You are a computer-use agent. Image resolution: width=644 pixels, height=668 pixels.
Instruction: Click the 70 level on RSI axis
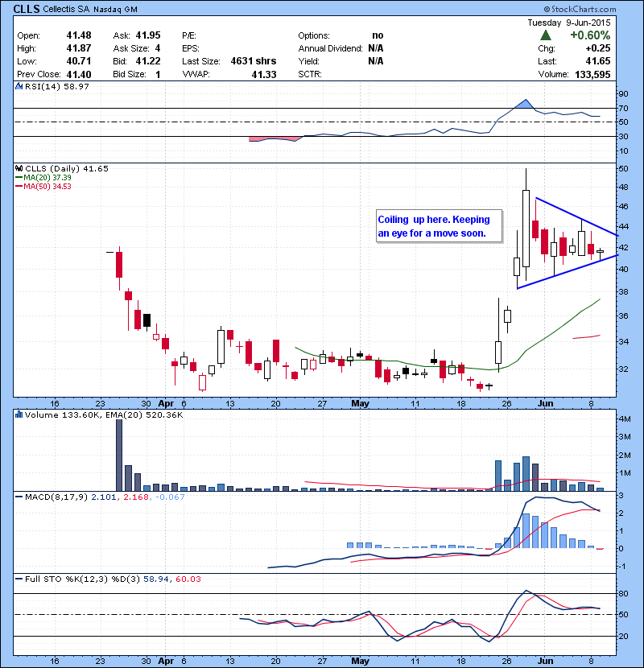[623, 109]
